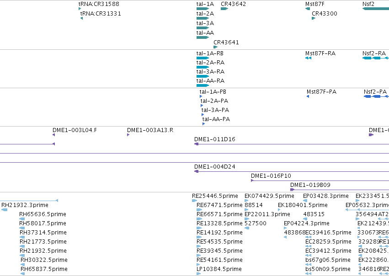Select the RH21932.5prime EST label
The width and height of the screenshot is (389, 276).
click(43, 251)
